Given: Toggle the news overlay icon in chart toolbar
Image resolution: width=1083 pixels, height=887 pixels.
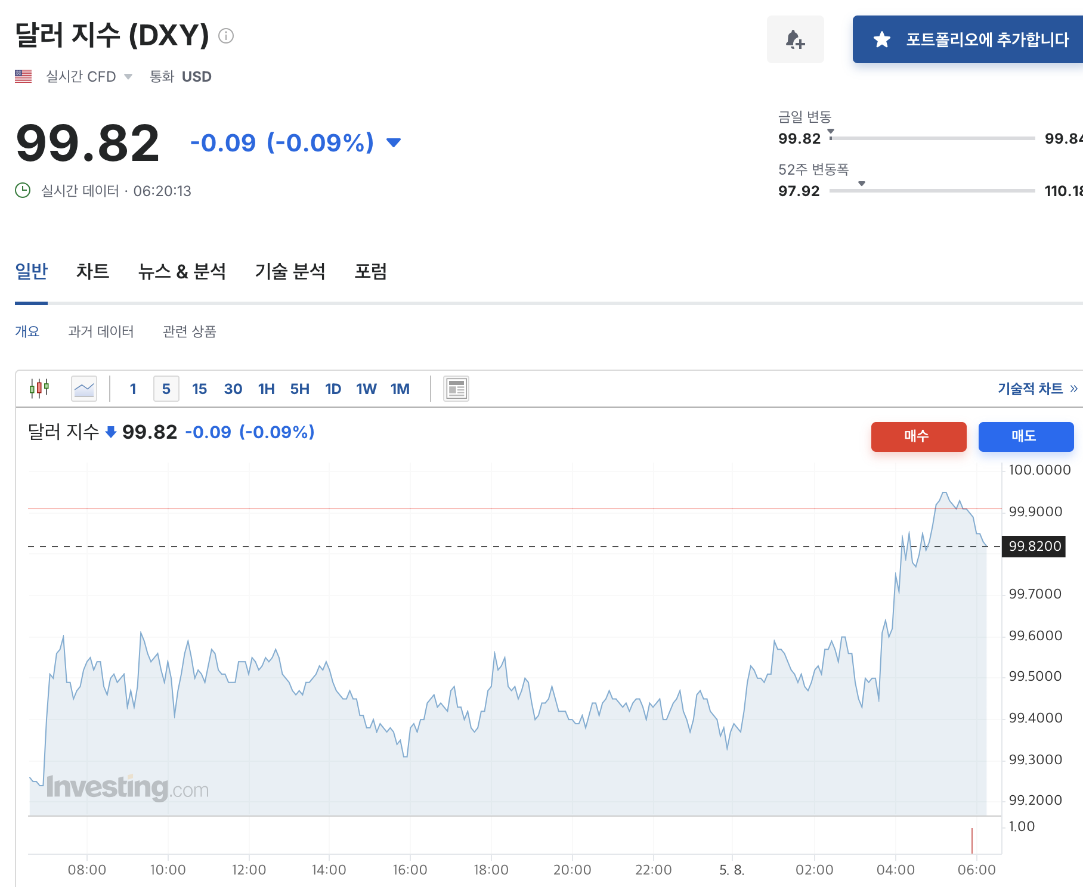Looking at the screenshot, I should coord(456,389).
